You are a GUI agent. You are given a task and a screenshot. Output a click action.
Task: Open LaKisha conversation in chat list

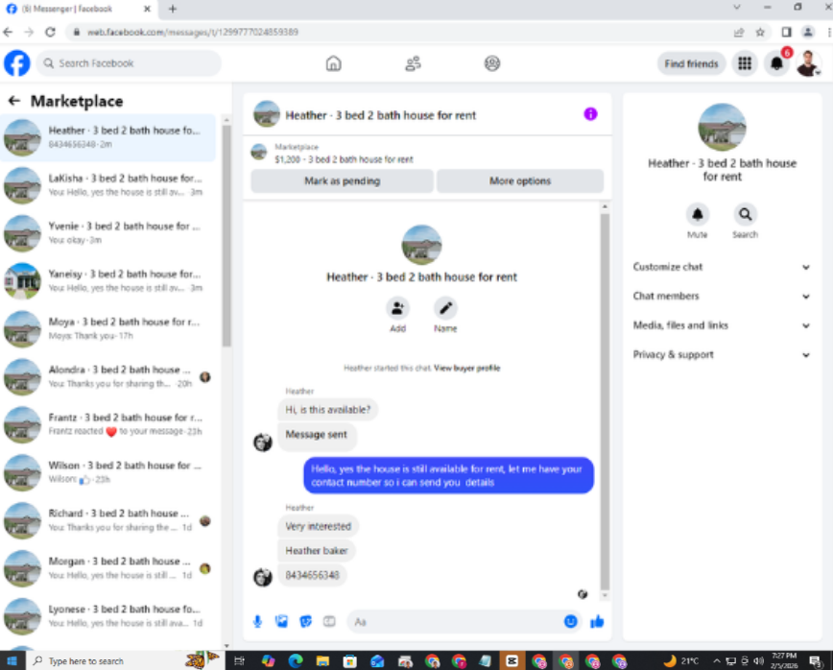(108, 185)
